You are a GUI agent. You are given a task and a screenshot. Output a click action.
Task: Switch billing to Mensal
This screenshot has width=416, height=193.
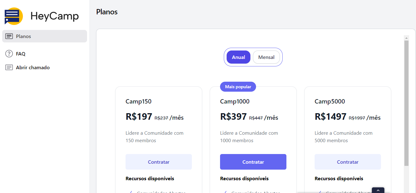266,57
